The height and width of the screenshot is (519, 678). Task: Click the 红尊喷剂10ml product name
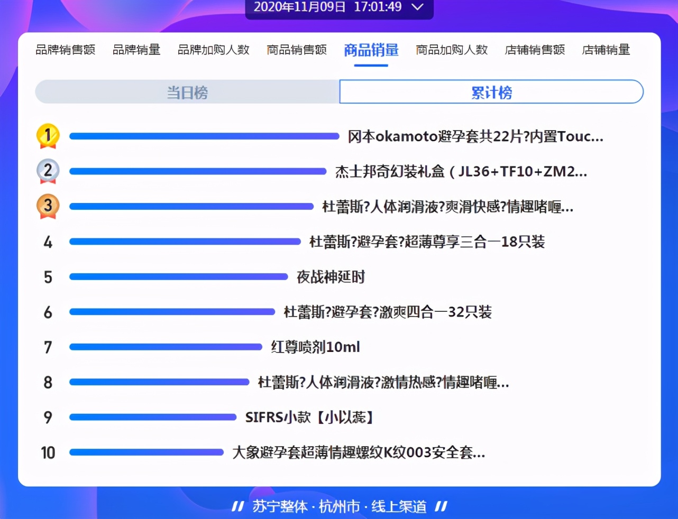(x=315, y=347)
